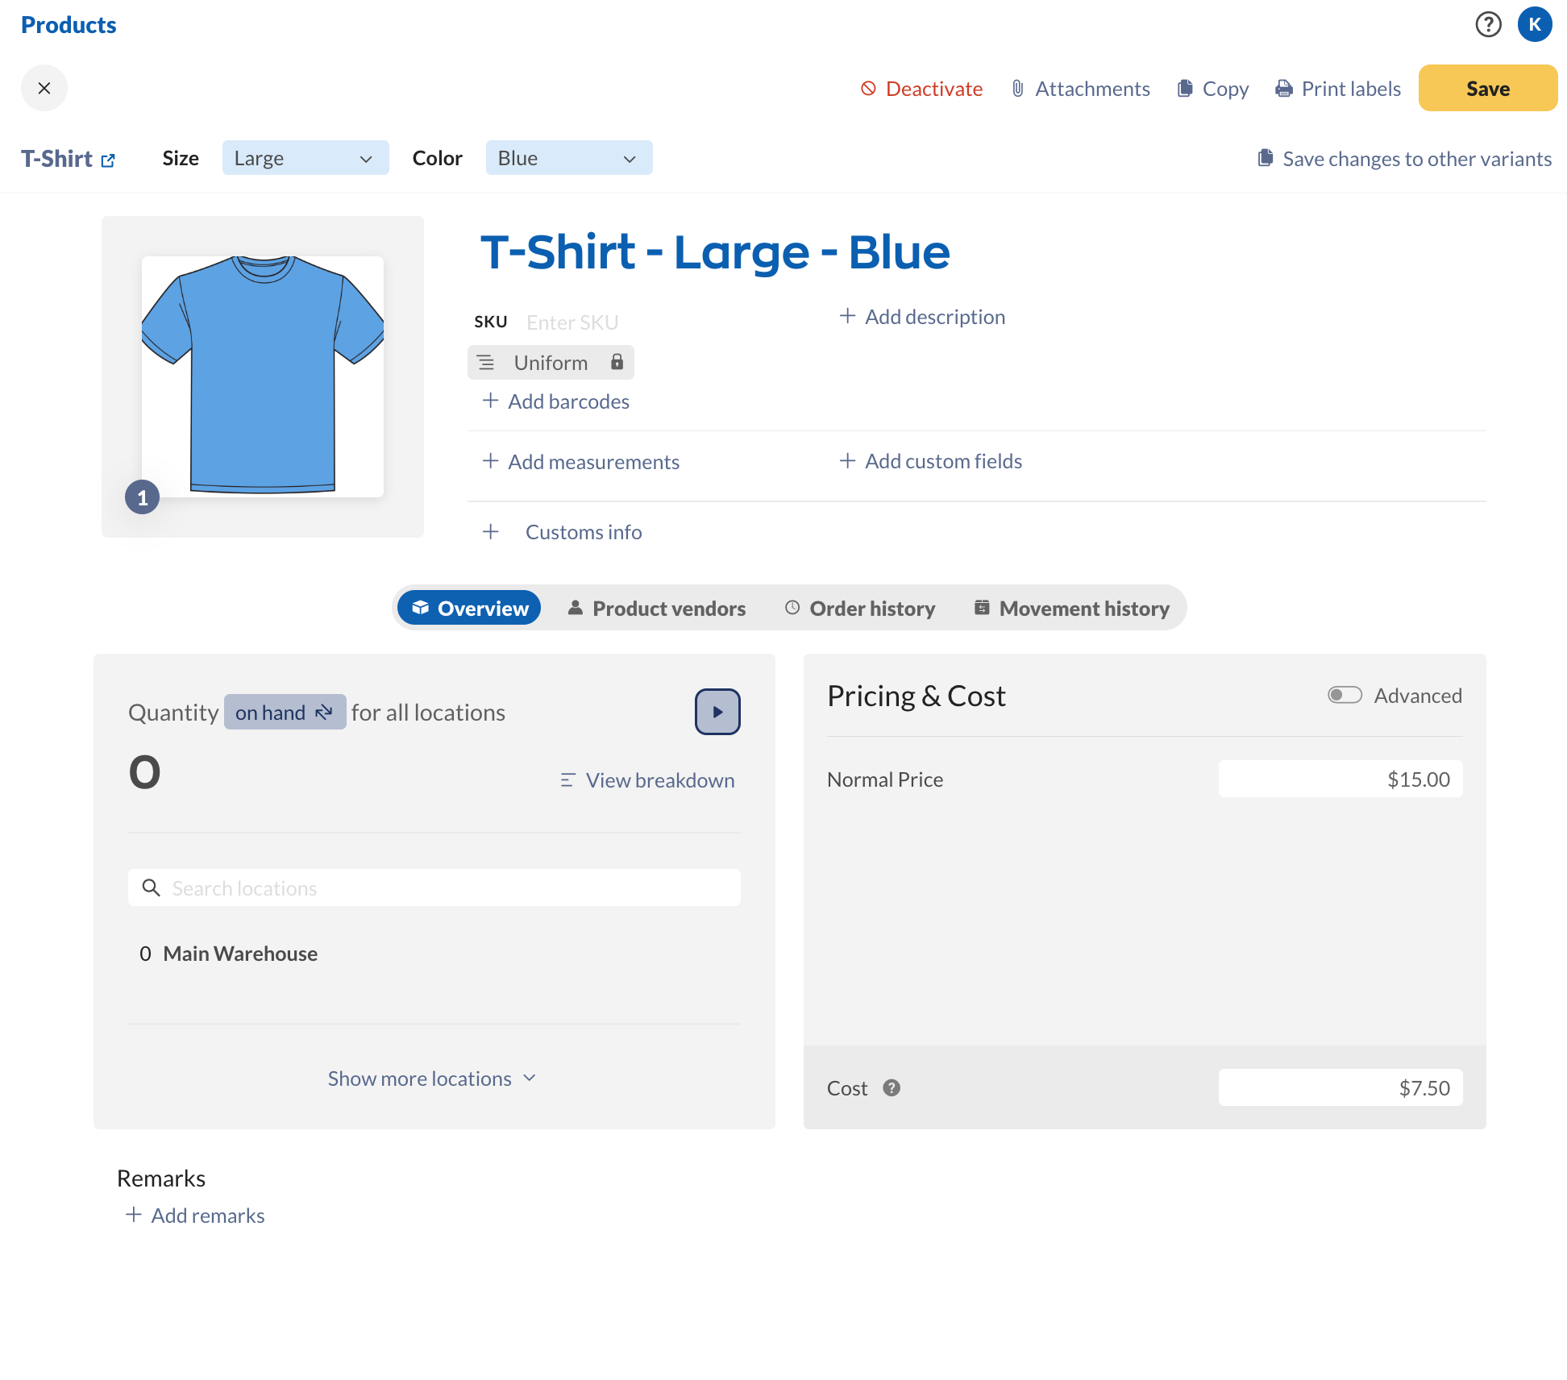Screen dimensions: 1567x1380
Task: Open Attachments via the paperclip icon
Action: (1017, 89)
